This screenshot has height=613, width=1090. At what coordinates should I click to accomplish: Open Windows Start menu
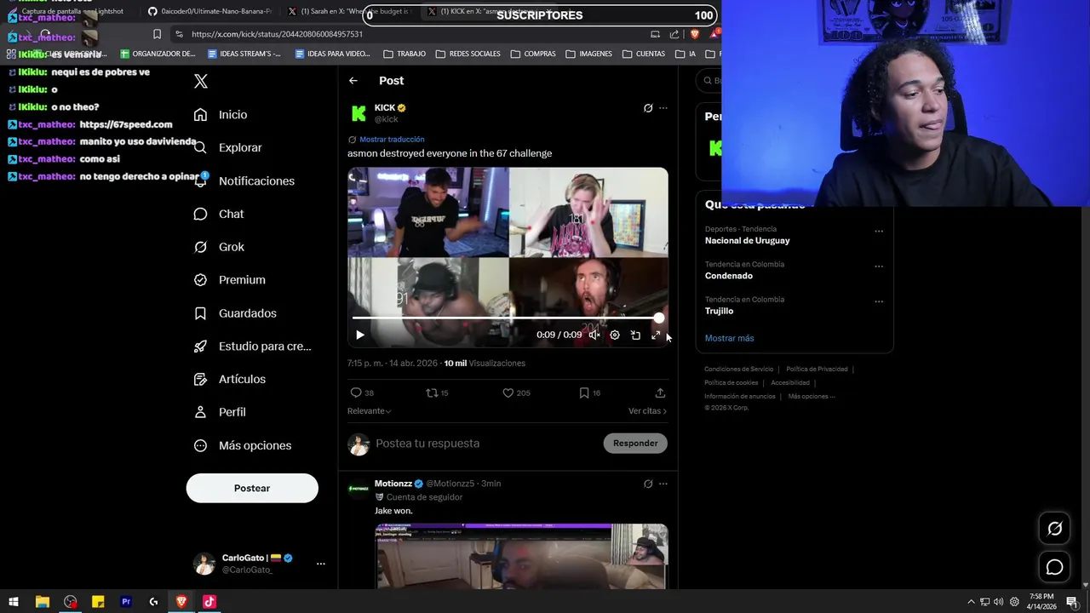[14, 602]
